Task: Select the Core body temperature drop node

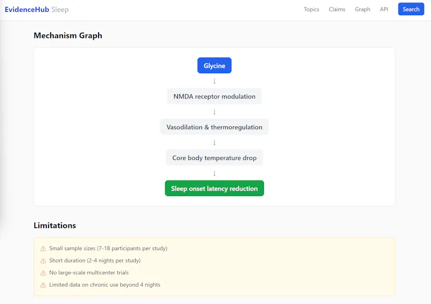Action: point(214,157)
